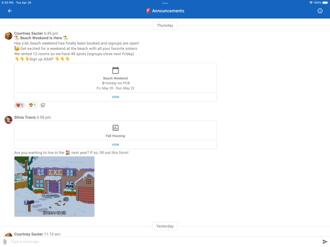The width and height of the screenshot is (330, 247).
Task: Open the snowy sorority house image
Action: 54,187
